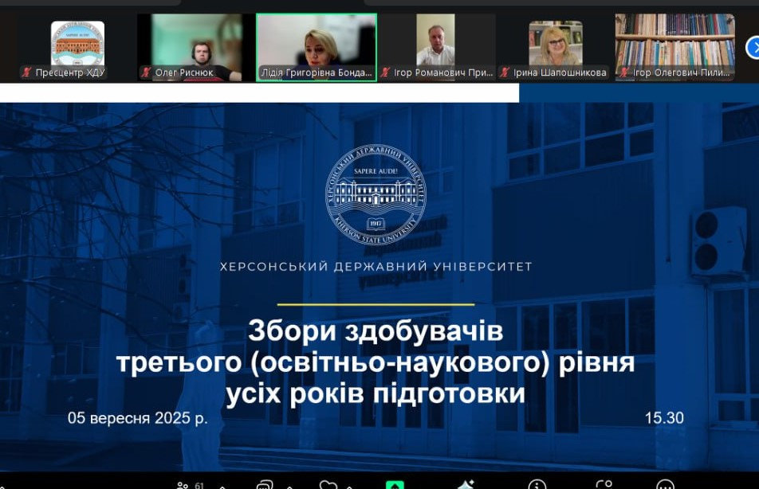Click the date 05 вересня 2025 р.
The image size is (759, 489).
pos(137,418)
